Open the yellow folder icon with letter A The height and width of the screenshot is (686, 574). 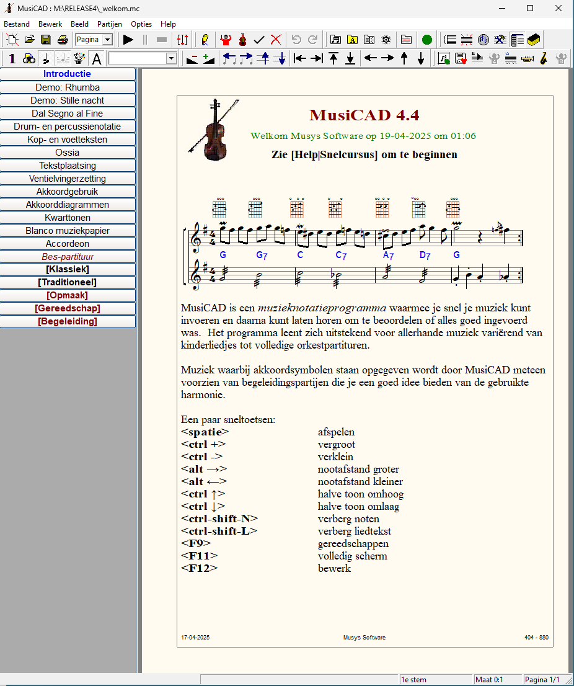click(352, 40)
